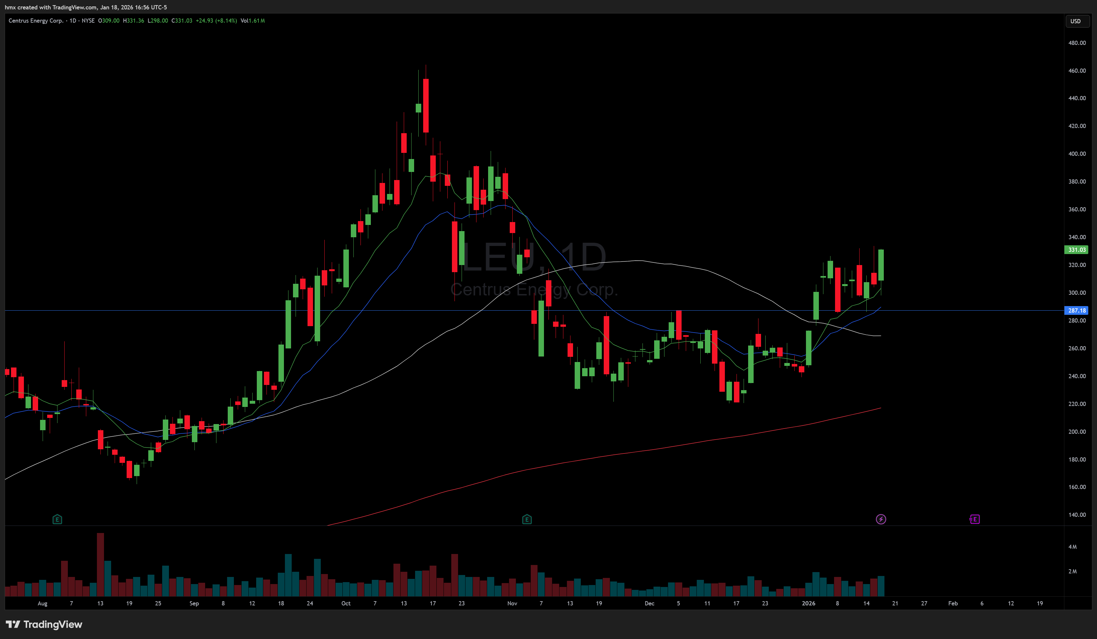
Task: Click the Feb label on time axis
Action: click(953, 603)
